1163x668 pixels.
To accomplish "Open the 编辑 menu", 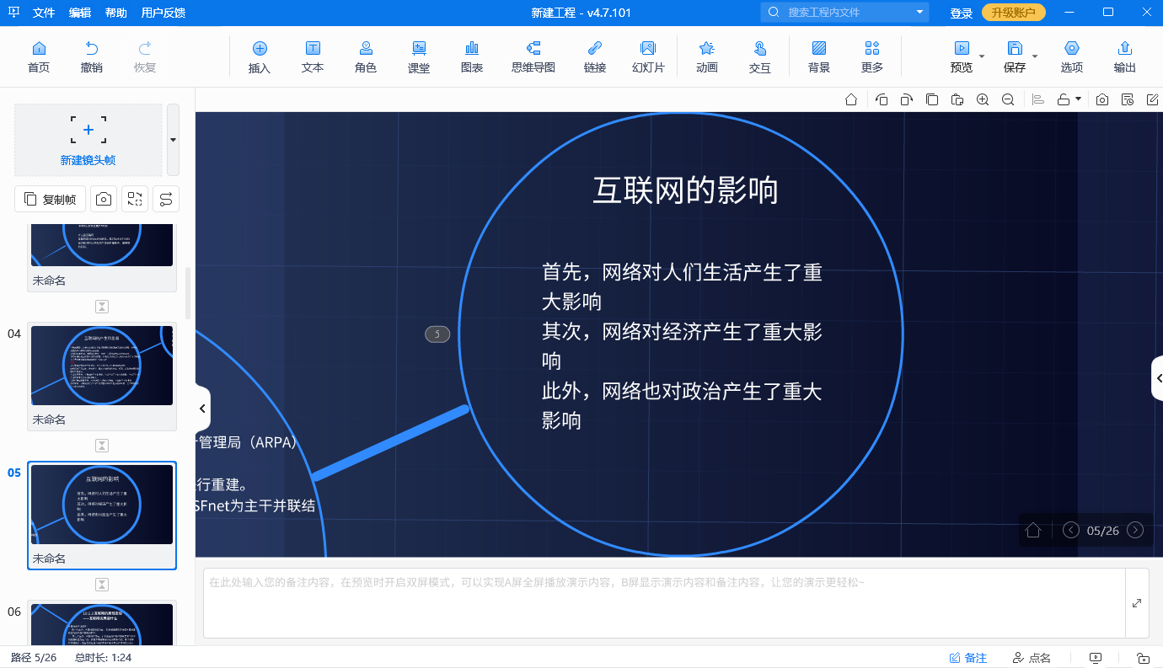I will (x=80, y=13).
